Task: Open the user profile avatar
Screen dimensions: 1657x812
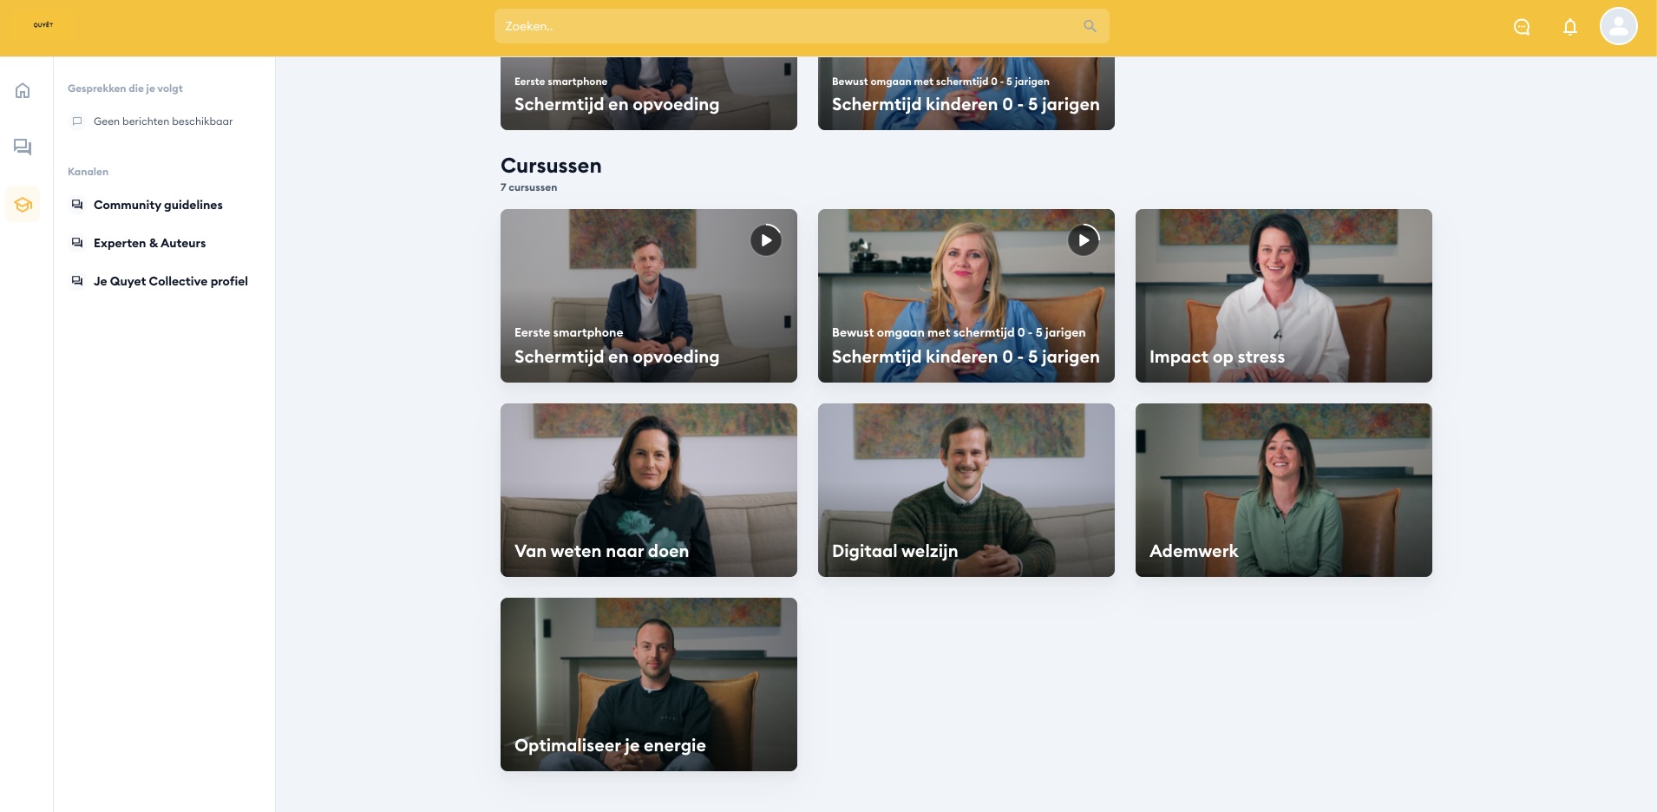Action: [x=1619, y=26]
